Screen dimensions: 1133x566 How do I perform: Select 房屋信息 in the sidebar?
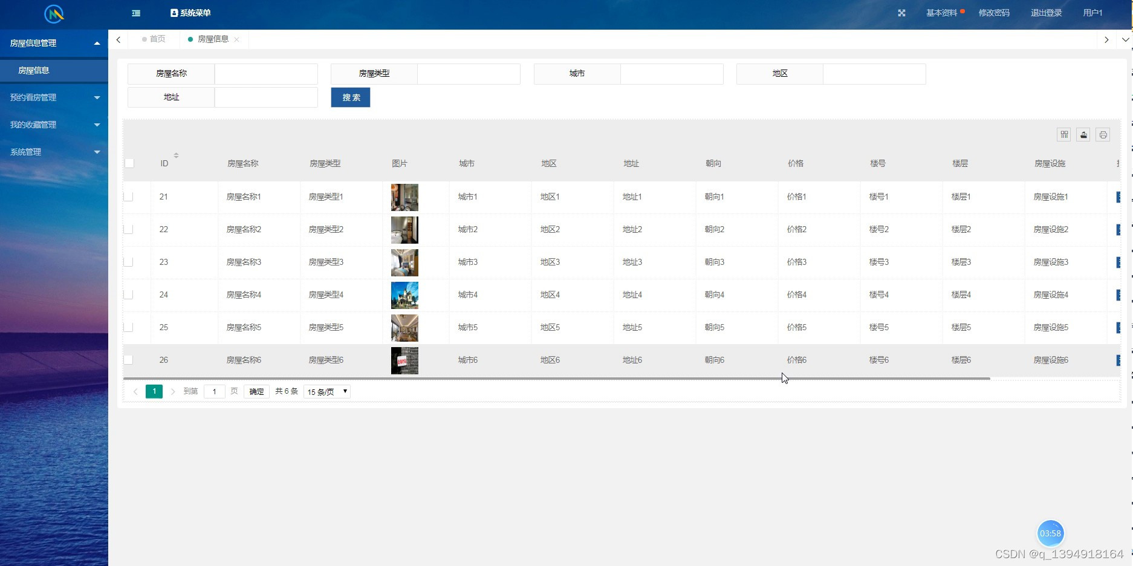pyautogui.click(x=54, y=70)
